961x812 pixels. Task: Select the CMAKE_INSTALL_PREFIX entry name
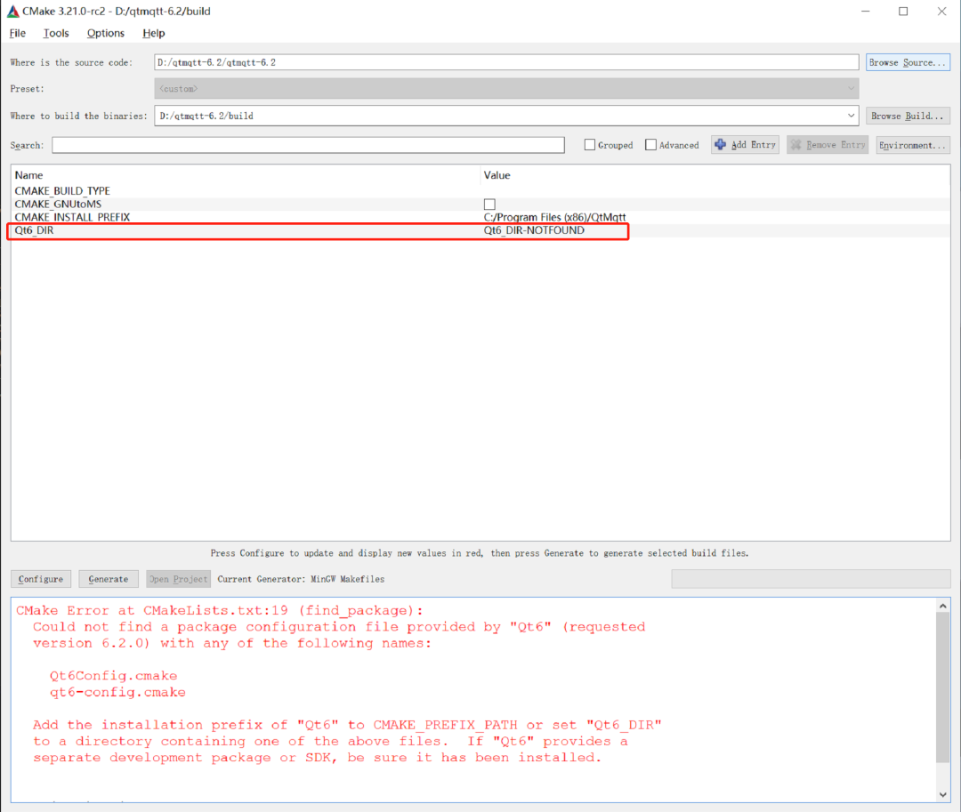tap(72, 217)
